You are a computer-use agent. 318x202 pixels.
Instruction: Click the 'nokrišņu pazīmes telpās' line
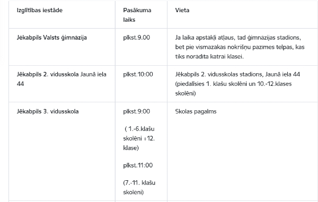click(x=240, y=47)
